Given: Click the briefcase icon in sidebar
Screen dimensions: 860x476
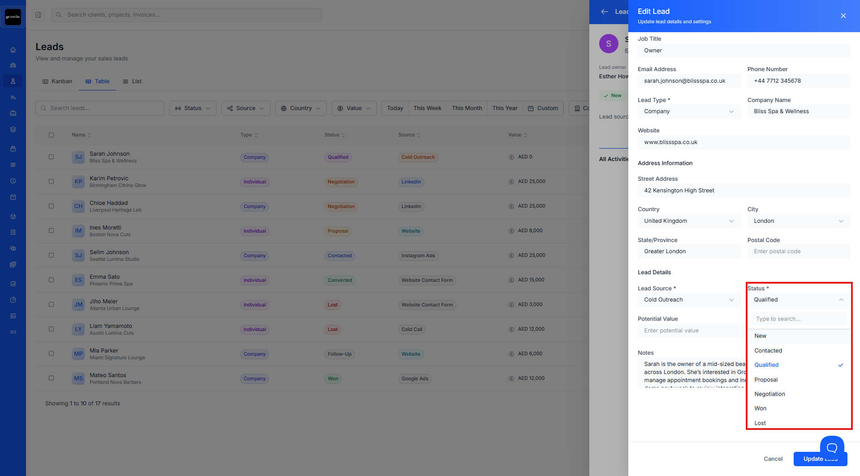Looking at the screenshot, I should 13,113.
